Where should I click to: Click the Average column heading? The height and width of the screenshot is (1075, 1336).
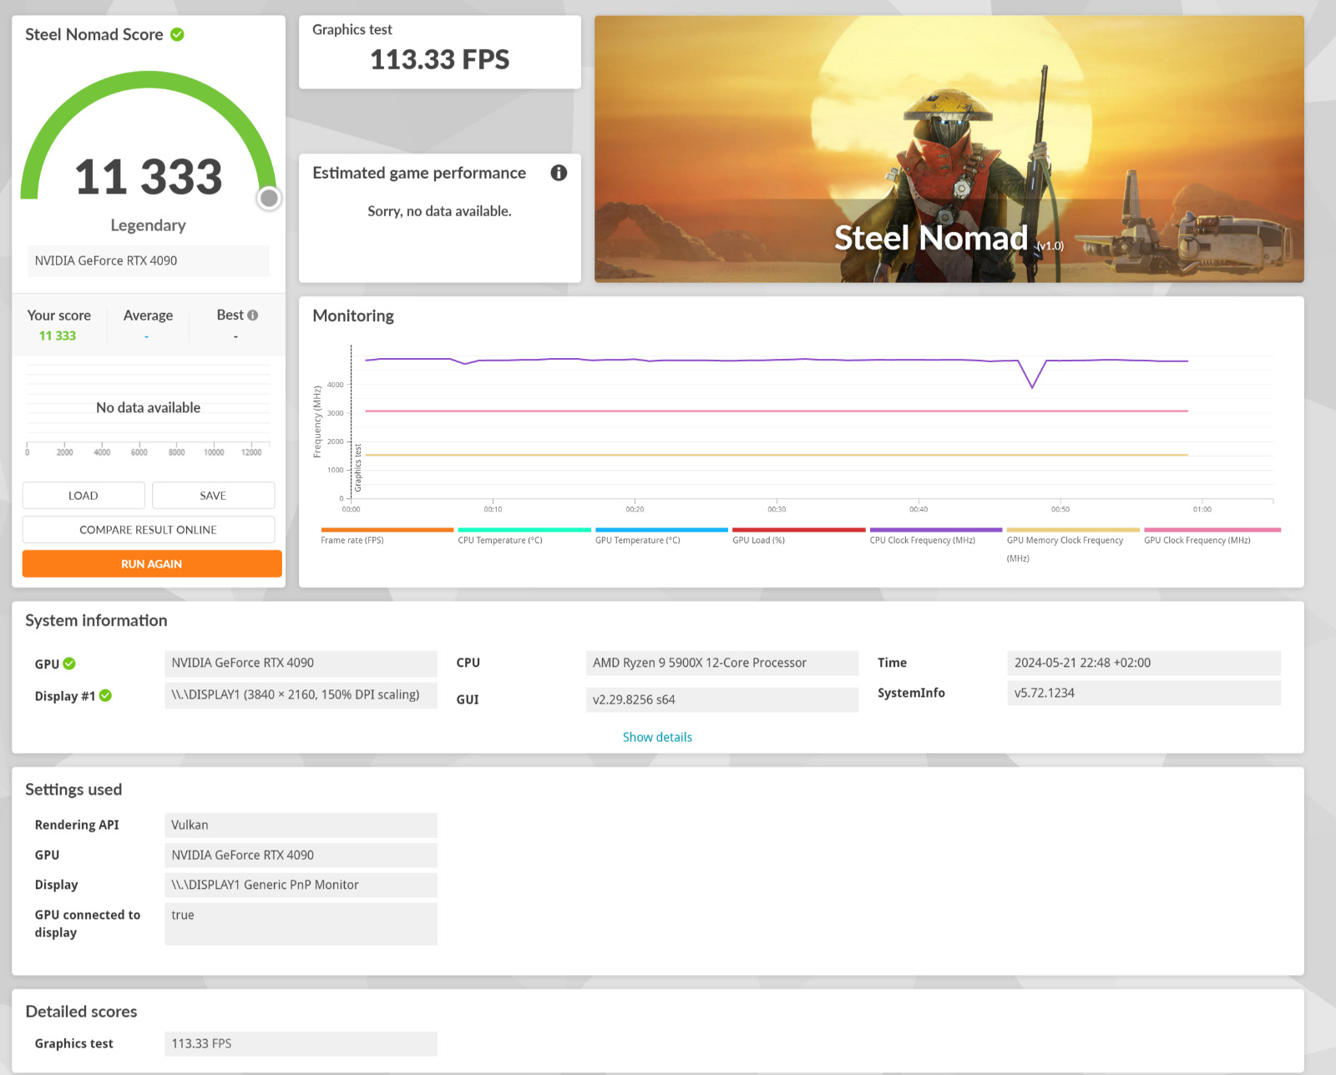tap(148, 315)
